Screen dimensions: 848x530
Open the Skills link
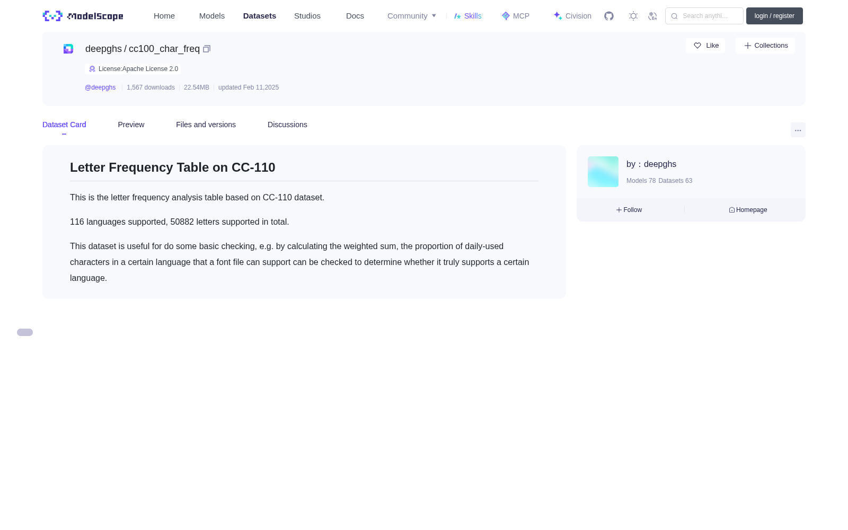pyautogui.click(x=467, y=16)
